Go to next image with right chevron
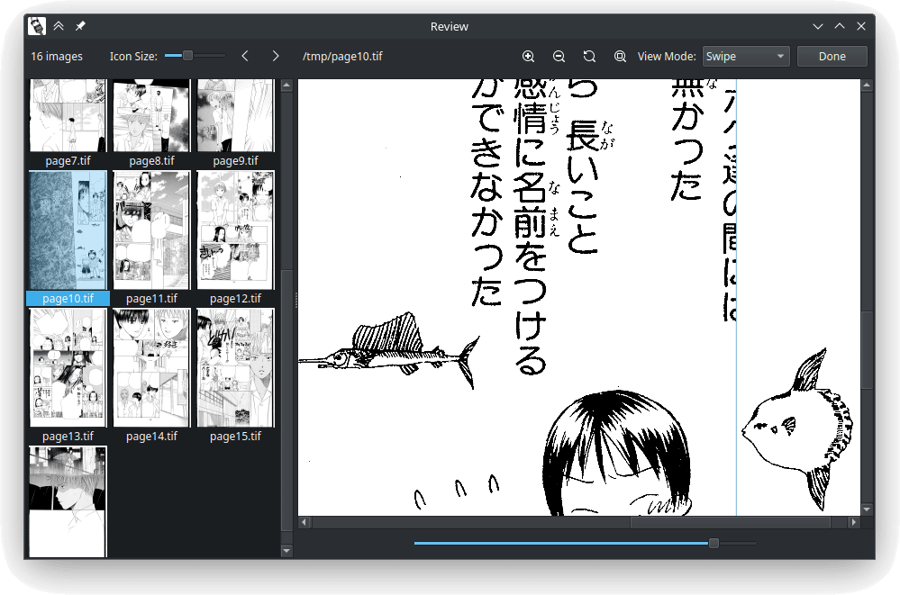 276,56
